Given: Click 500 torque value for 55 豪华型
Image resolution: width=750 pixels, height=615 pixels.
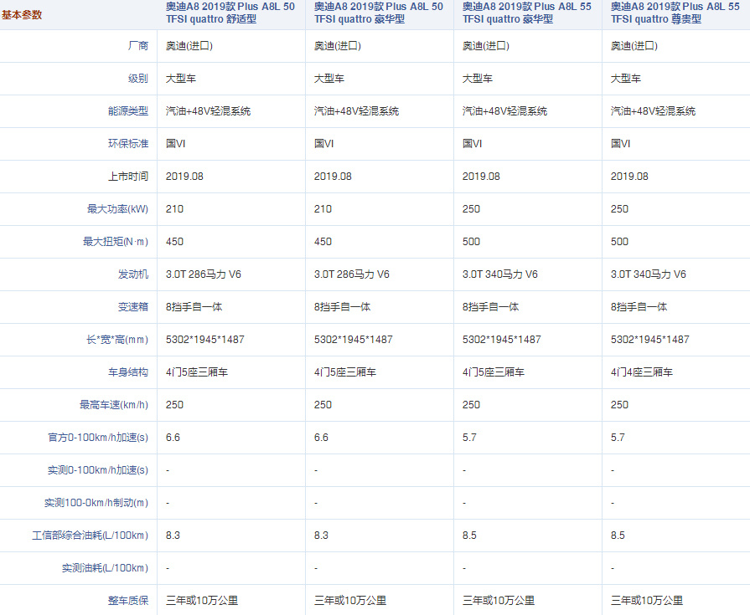Looking at the screenshot, I should [x=471, y=242].
